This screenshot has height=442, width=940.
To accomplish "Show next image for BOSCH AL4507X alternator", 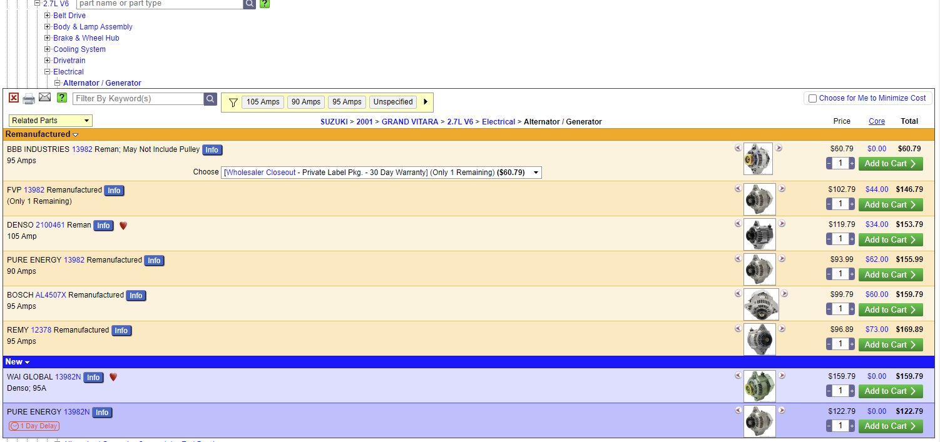I will (785, 294).
